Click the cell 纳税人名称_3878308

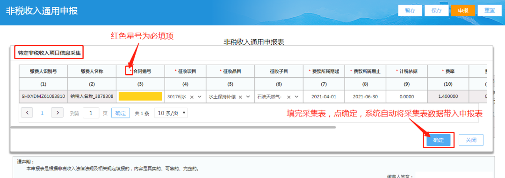tap(92, 96)
